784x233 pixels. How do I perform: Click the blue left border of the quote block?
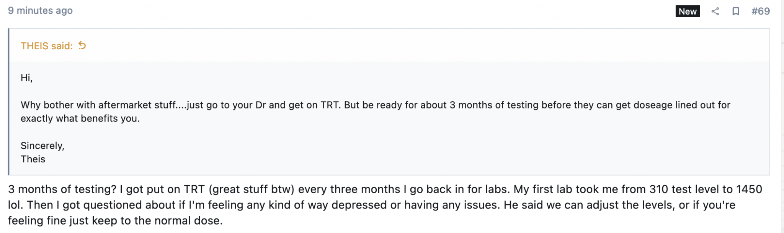tap(9, 102)
